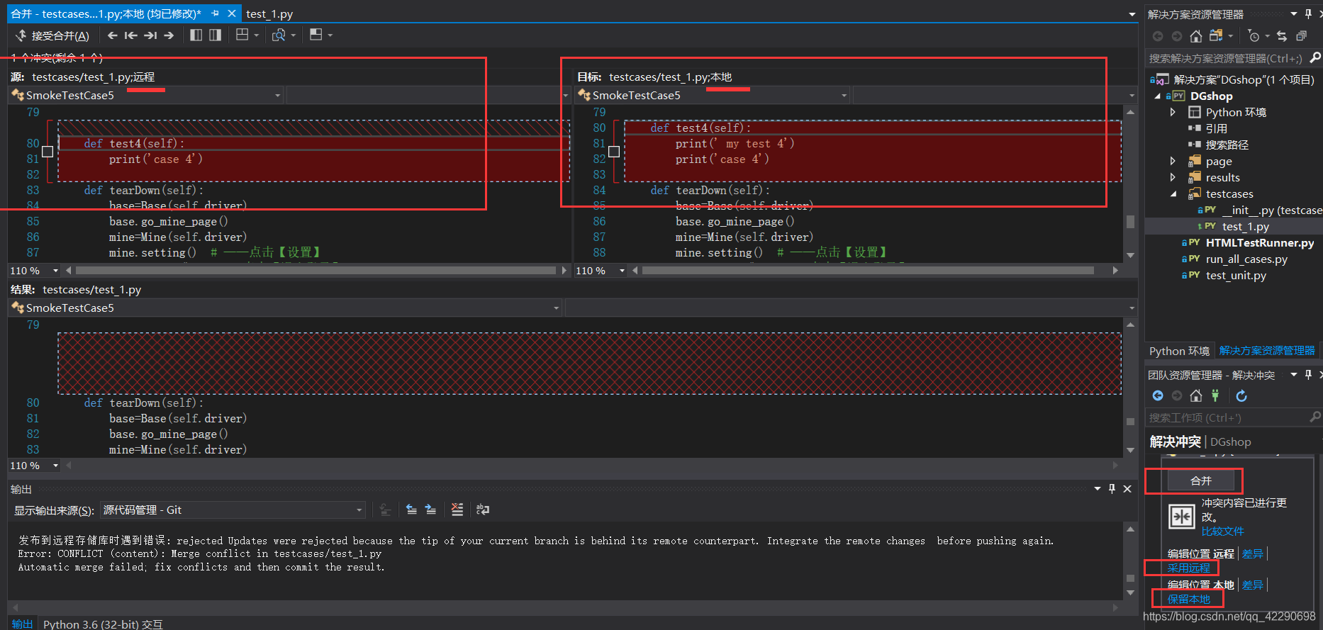Take all target (right) changes icon
The image size is (1323, 630).
pyautogui.click(x=215, y=35)
